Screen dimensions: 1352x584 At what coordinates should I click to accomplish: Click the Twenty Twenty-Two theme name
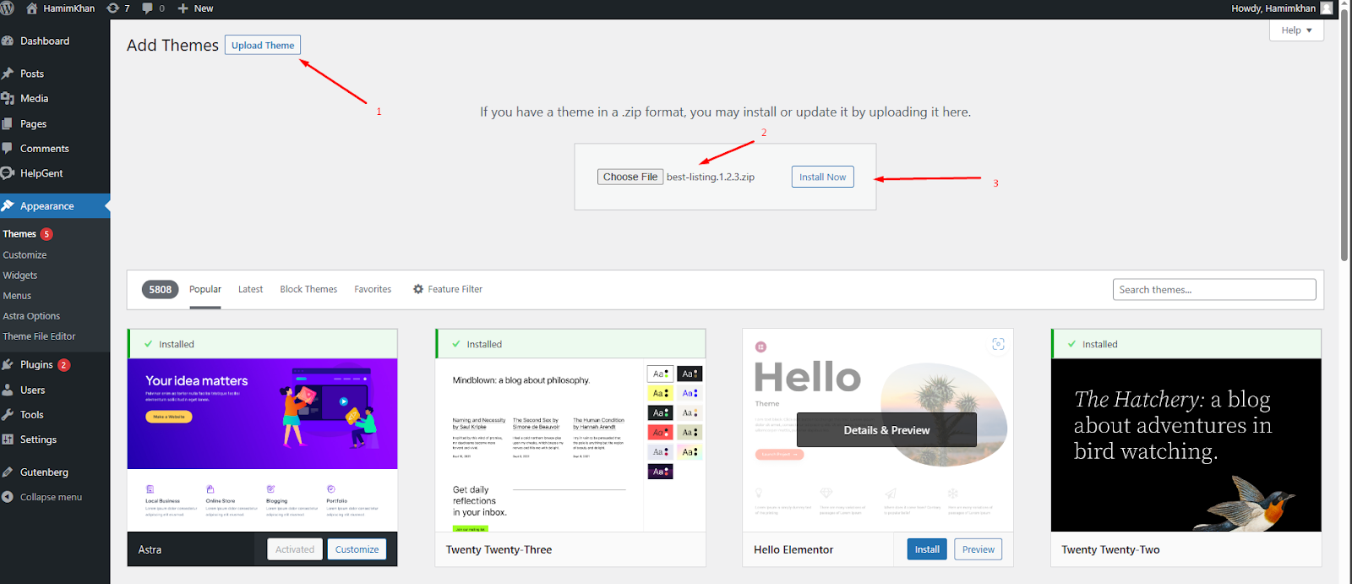tap(1110, 549)
